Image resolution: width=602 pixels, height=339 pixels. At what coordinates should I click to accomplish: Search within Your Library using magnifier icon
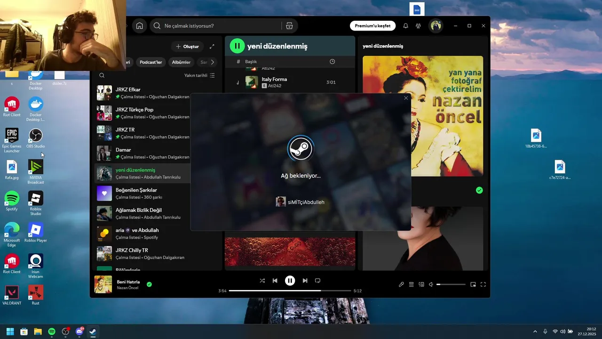pyautogui.click(x=102, y=75)
